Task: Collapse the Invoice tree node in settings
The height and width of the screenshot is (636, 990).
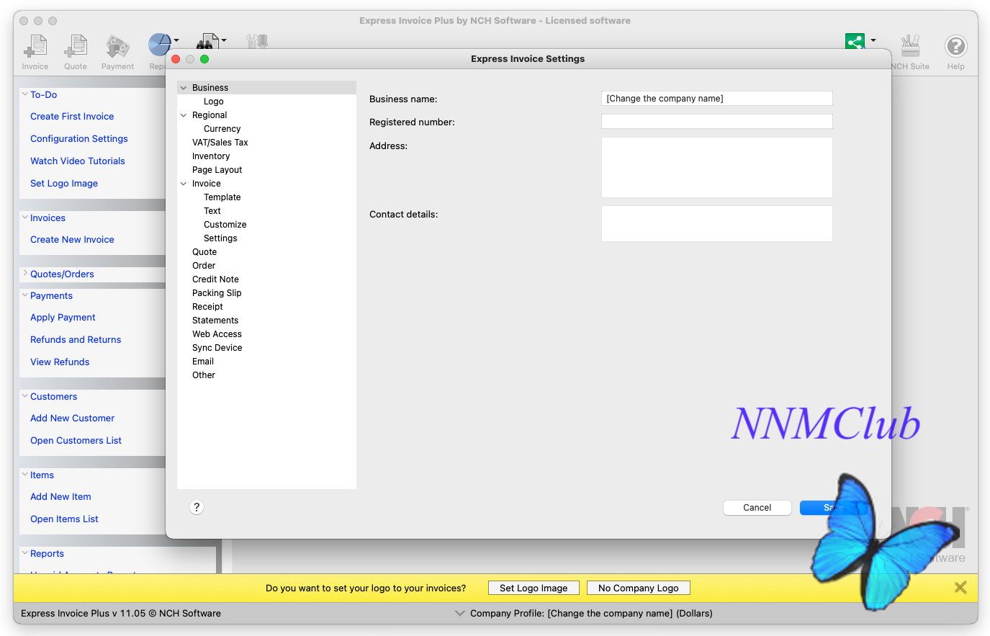Action: point(184,184)
